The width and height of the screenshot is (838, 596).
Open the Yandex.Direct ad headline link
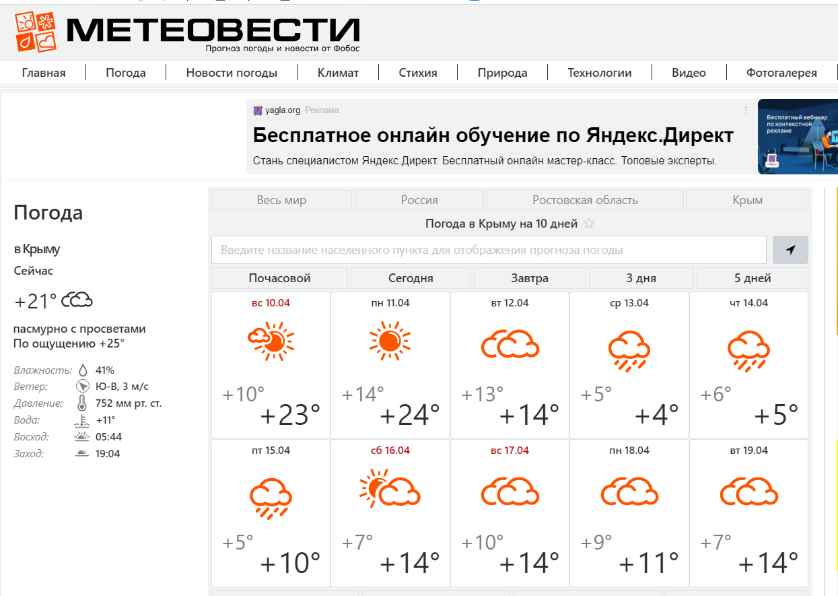(493, 135)
